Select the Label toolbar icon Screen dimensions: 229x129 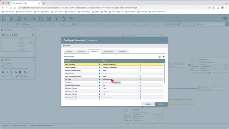click(72, 19)
